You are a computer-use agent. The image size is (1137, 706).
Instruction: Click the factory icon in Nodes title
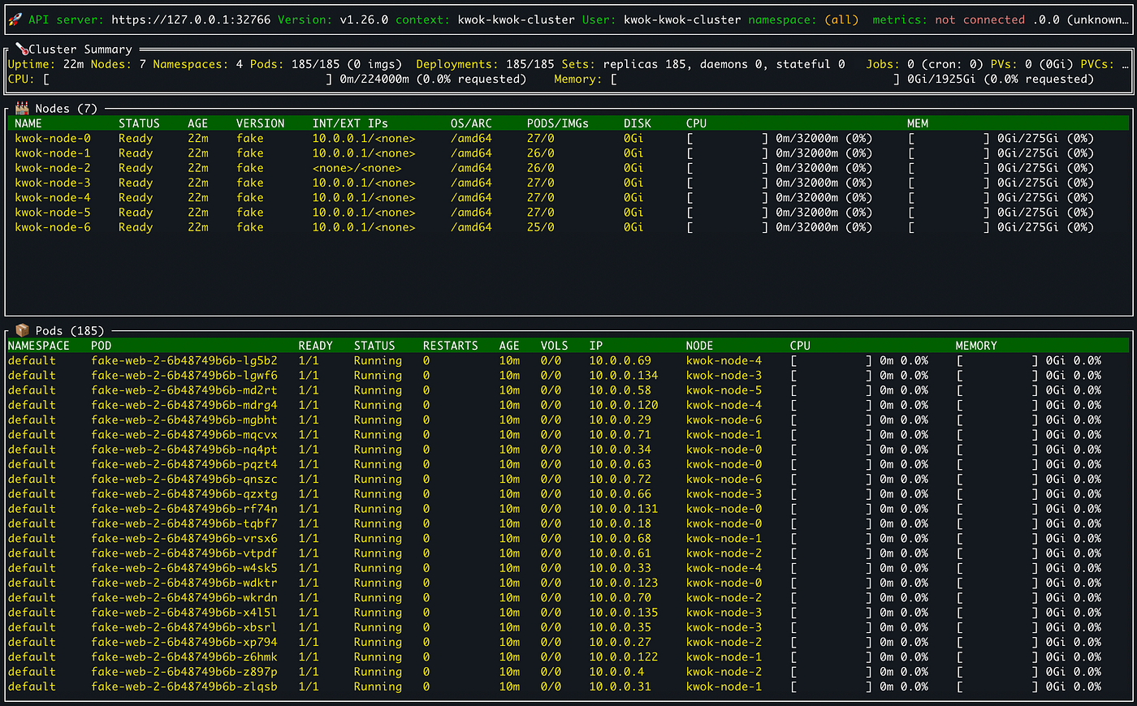tap(22, 108)
